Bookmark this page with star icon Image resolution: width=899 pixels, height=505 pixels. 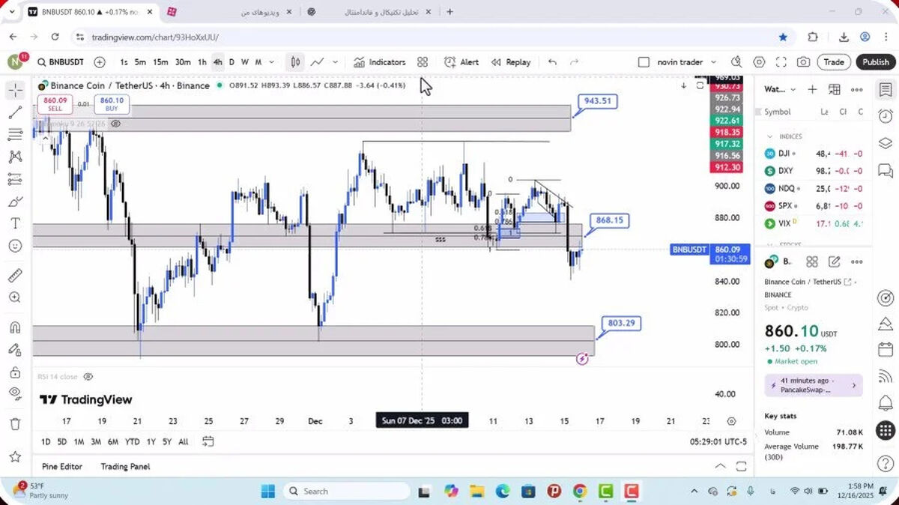(783, 37)
